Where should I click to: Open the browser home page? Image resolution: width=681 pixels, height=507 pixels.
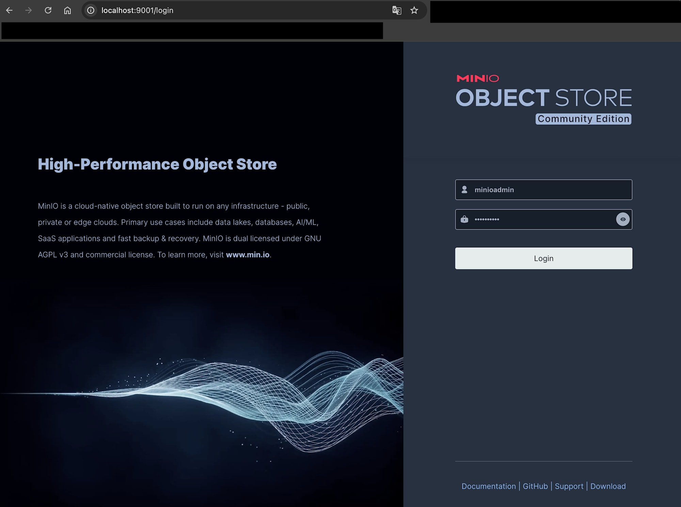pos(67,11)
